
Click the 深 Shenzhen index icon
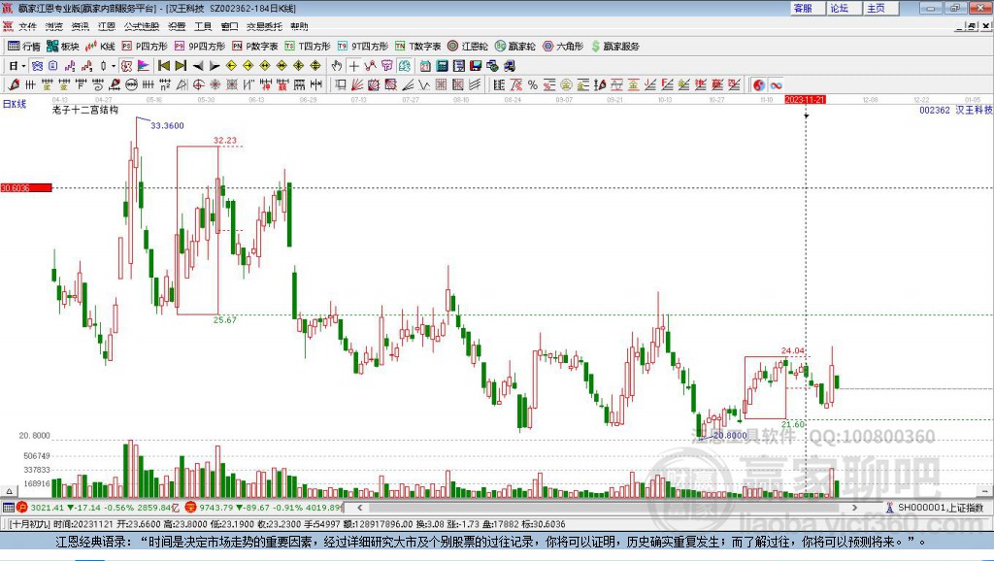[191, 507]
